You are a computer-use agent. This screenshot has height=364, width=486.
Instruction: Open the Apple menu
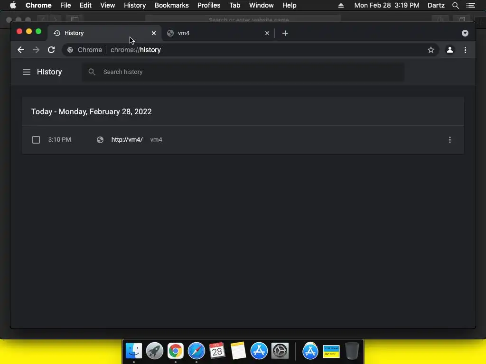click(x=13, y=5)
